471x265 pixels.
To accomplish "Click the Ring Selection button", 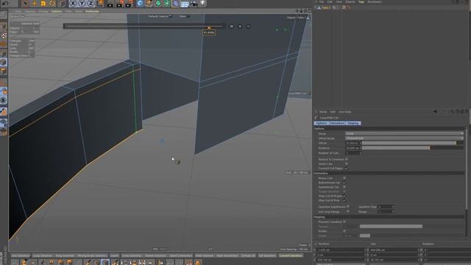I will coord(65,255).
